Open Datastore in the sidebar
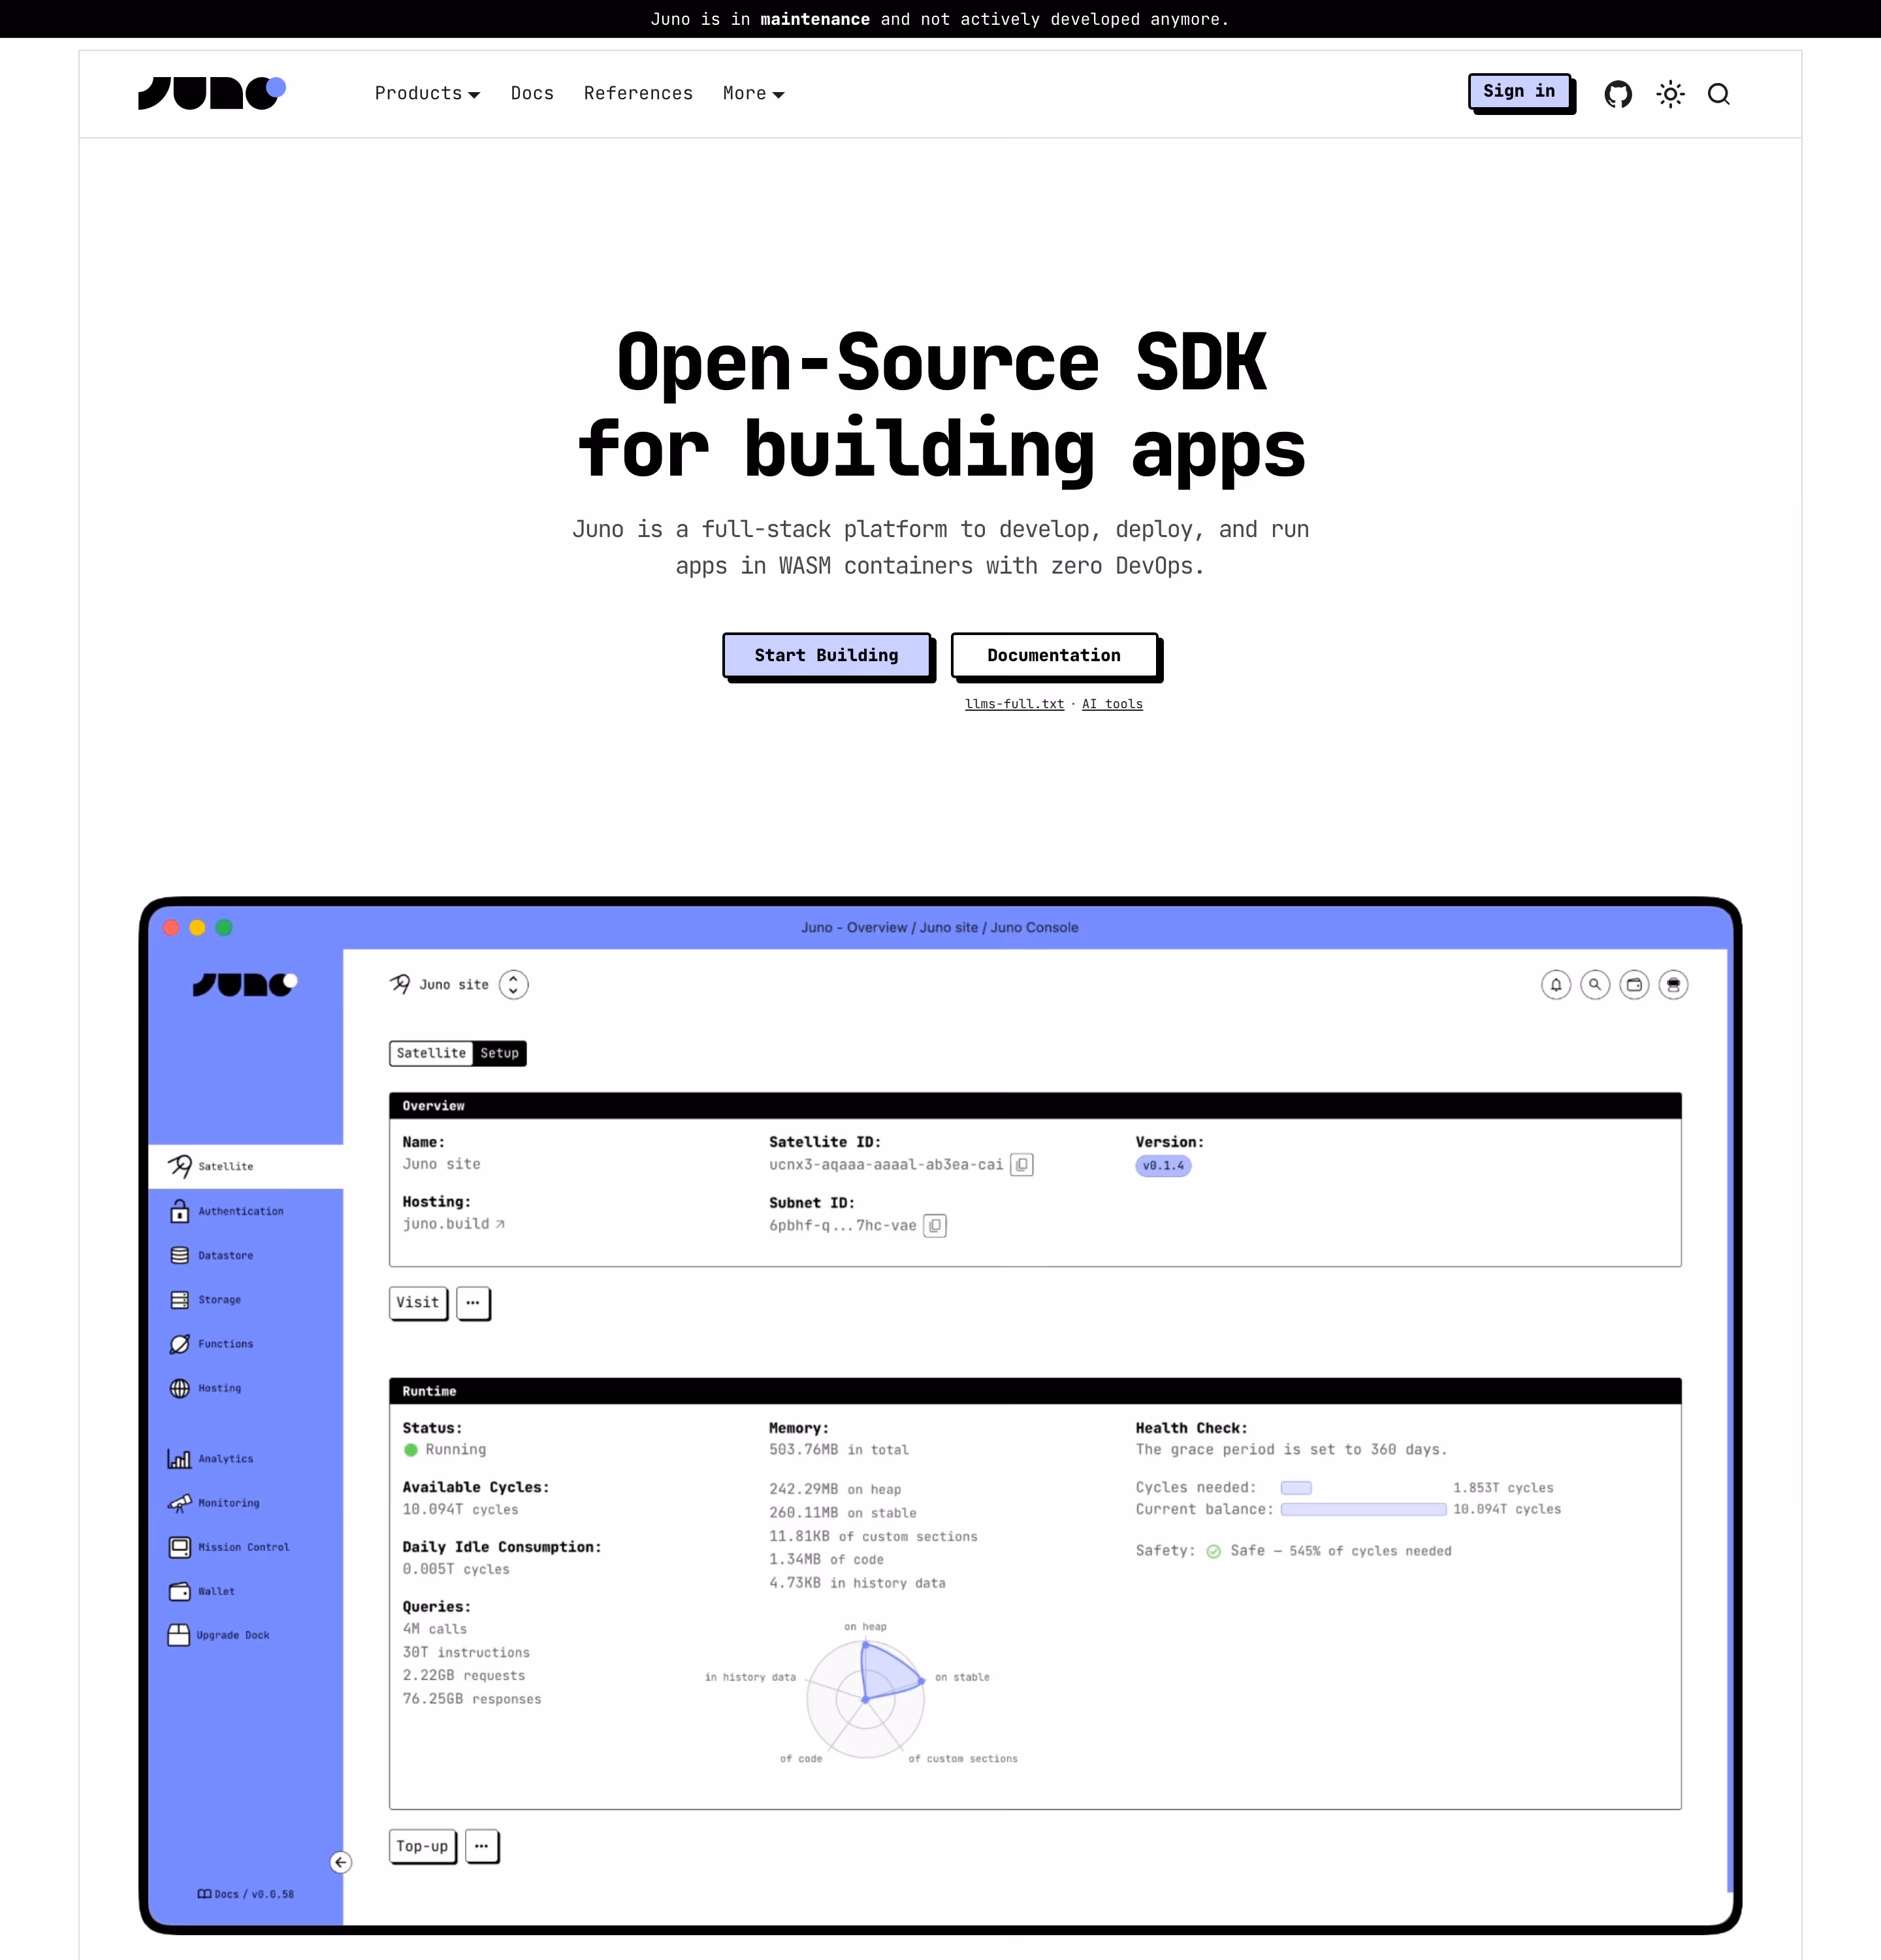The height and width of the screenshot is (1960, 1881). click(x=211, y=1255)
